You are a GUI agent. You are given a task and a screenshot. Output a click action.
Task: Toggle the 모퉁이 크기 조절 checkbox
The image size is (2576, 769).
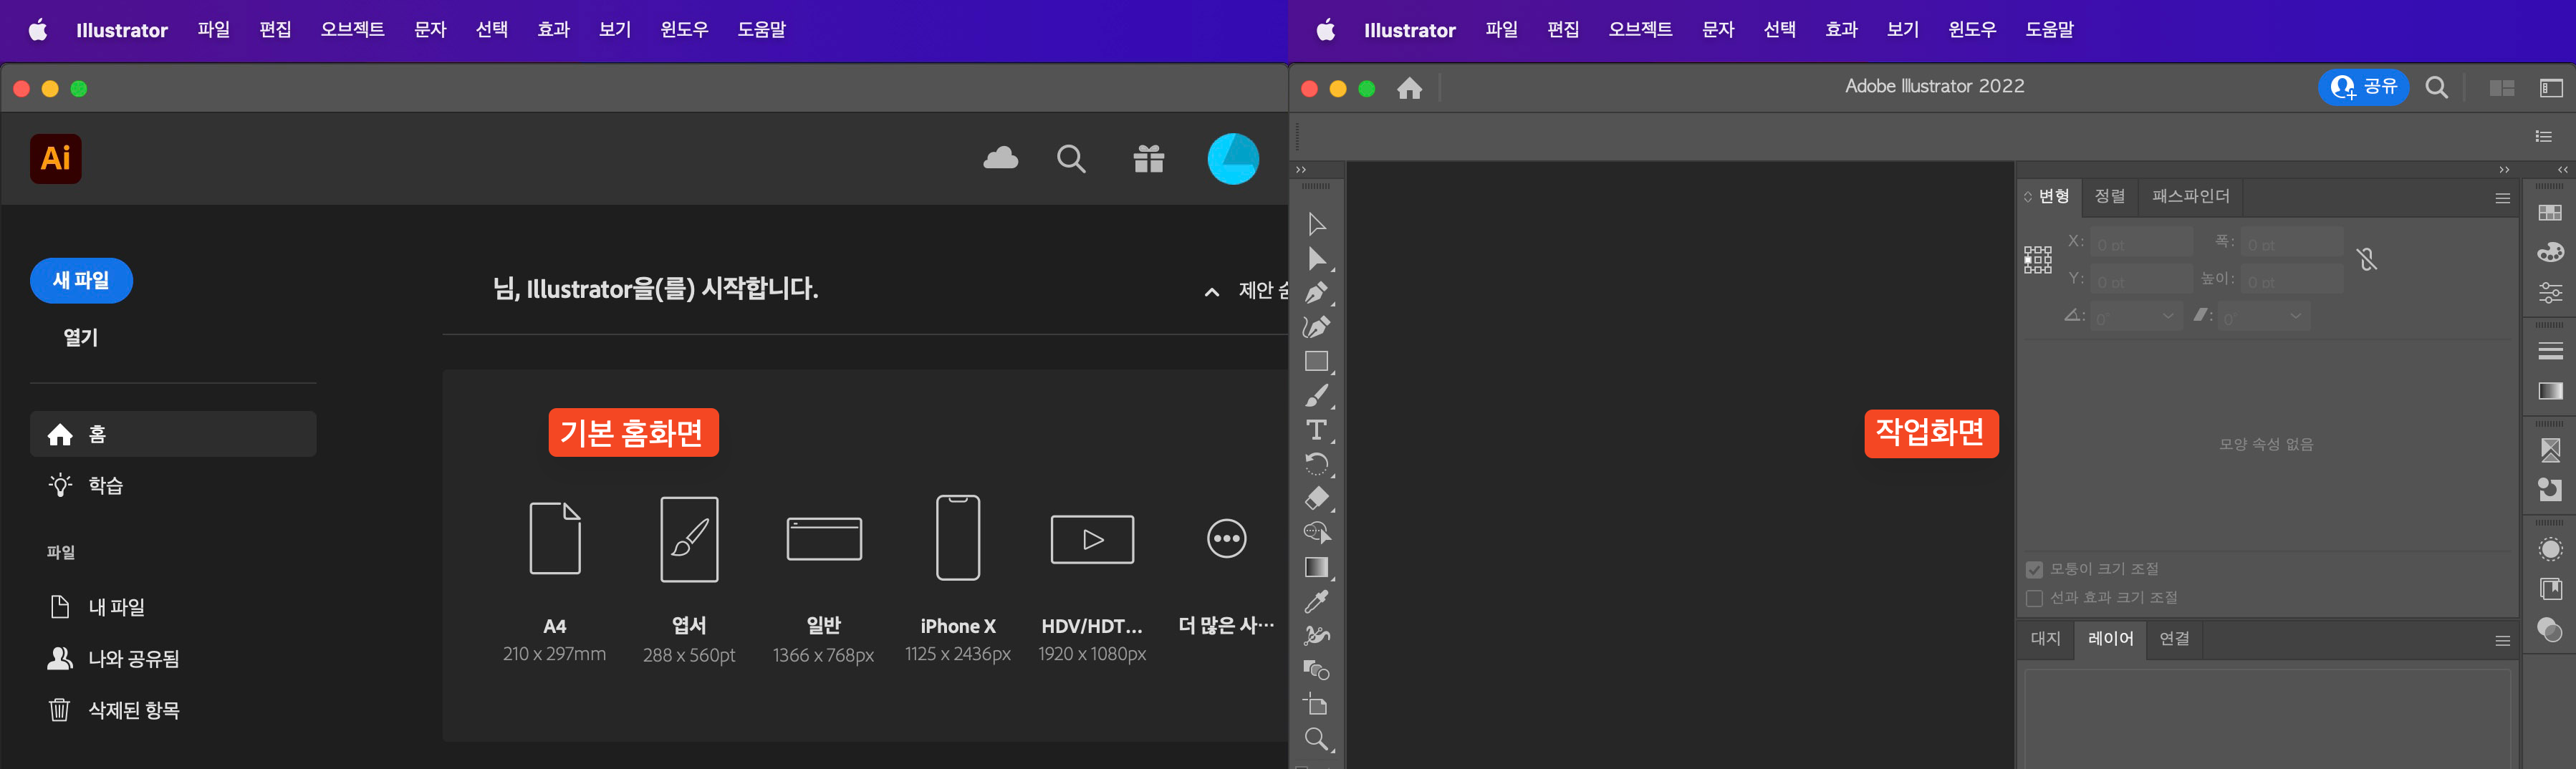(x=2034, y=570)
